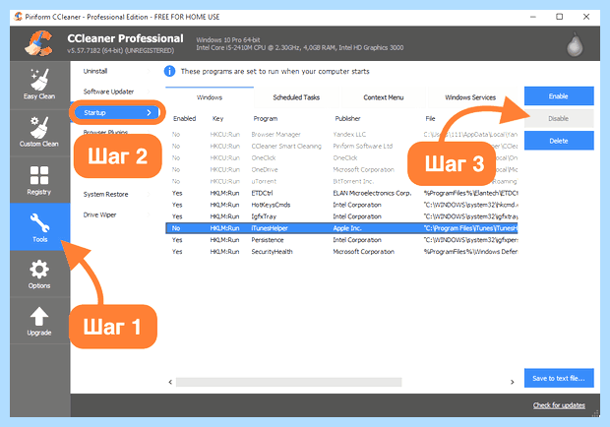Select the ETDCtrl startup entry

coord(341,193)
